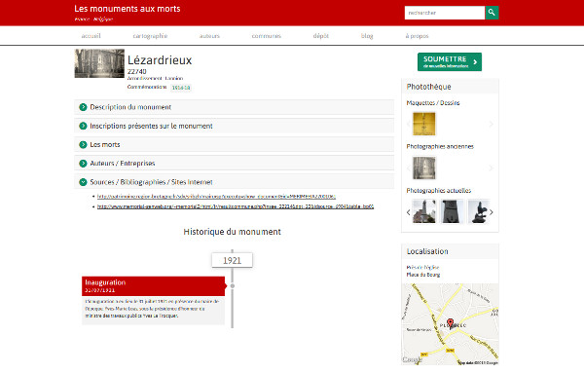Open the communes menu item

click(x=267, y=36)
